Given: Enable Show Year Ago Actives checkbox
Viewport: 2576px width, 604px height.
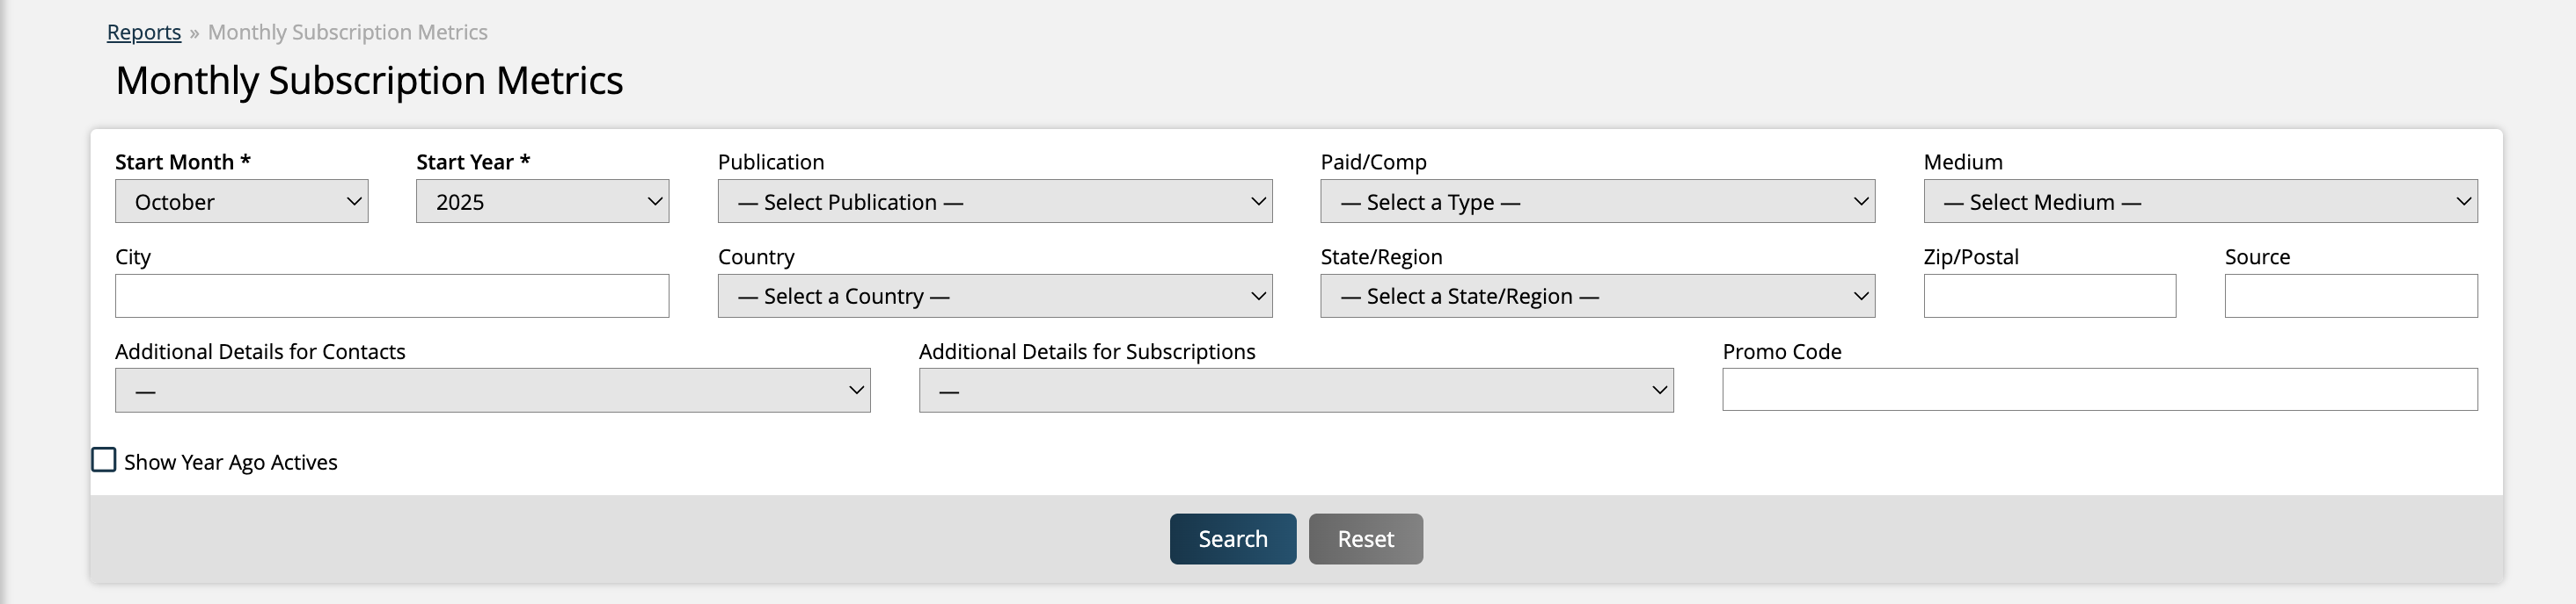Looking at the screenshot, I should [x=104, y=460].
